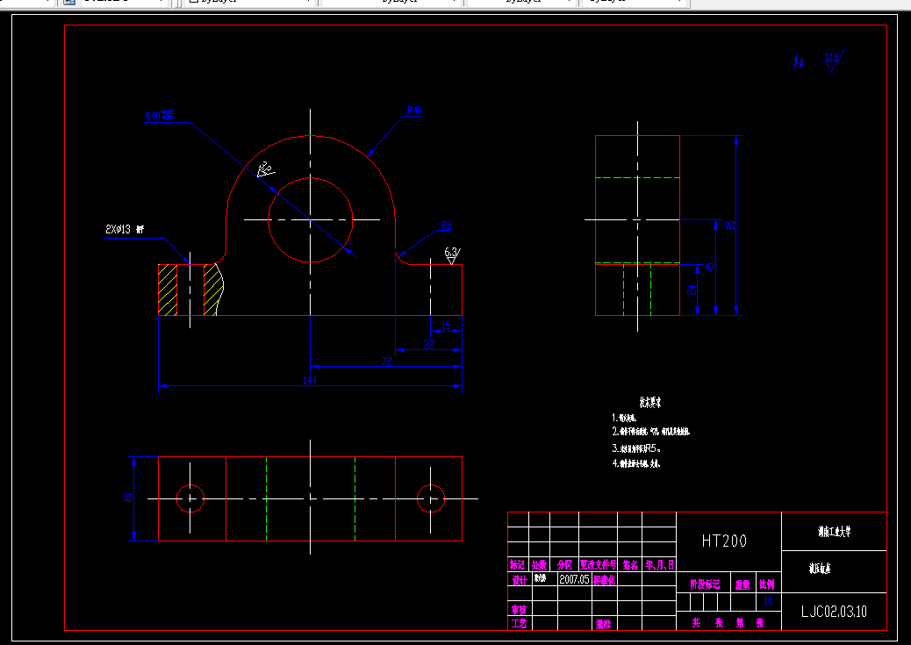Select the 85 height dimension text
Screen dimensions: 911x645
click(x=730, y=225)
